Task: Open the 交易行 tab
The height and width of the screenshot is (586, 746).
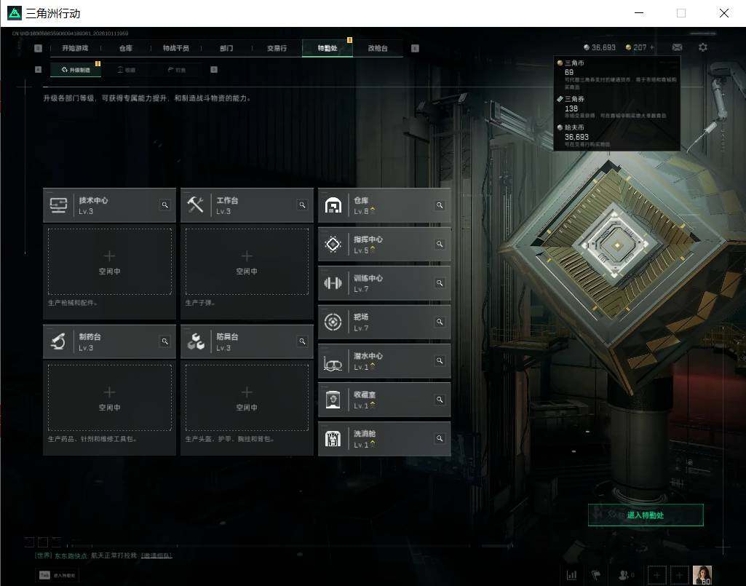Action: [x=277, y=48]
